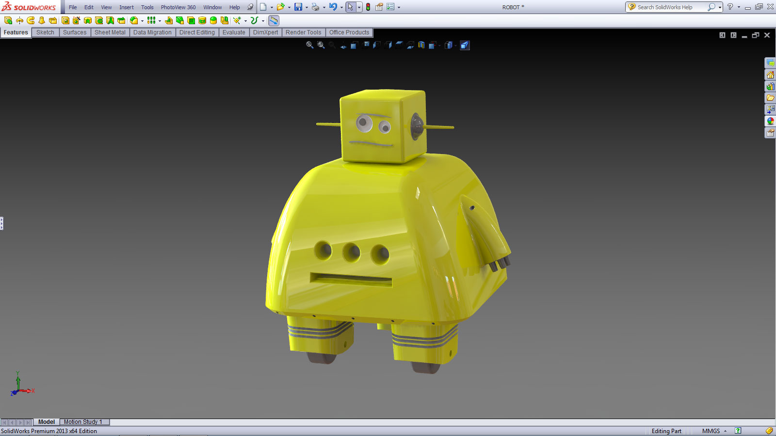Open the unit system arrow beside MMGS
Screen dimensions: 776x436
726,431
